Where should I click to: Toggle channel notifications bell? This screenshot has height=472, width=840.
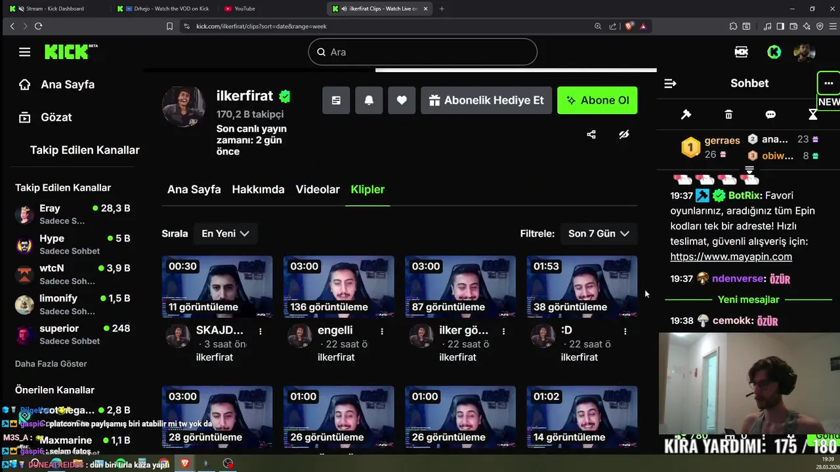tap(369, 100)
